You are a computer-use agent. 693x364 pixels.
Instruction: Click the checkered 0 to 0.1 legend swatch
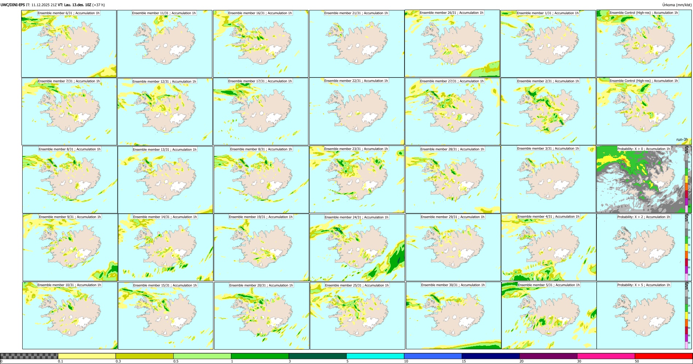(29, 356)
